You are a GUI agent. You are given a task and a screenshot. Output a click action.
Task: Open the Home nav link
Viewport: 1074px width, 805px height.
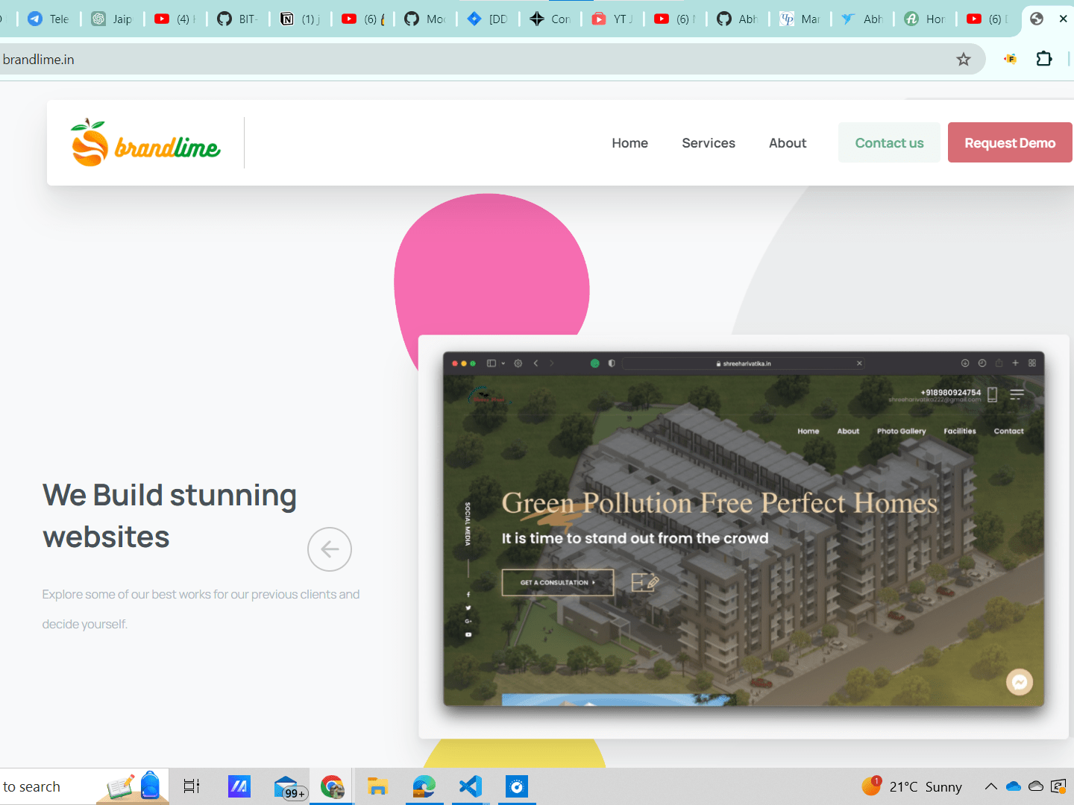[x=629, y=143]
